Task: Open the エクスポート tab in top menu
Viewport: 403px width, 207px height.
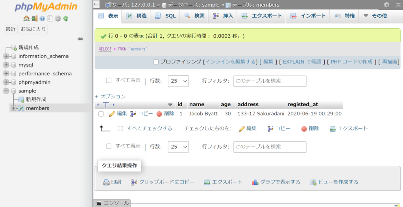Action: pos(262,16)
